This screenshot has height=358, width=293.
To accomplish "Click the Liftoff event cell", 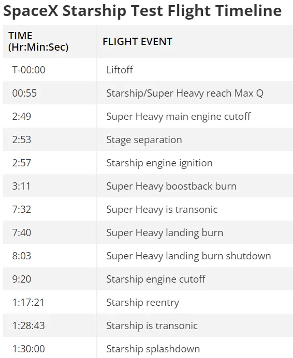I will coord(120,70).
